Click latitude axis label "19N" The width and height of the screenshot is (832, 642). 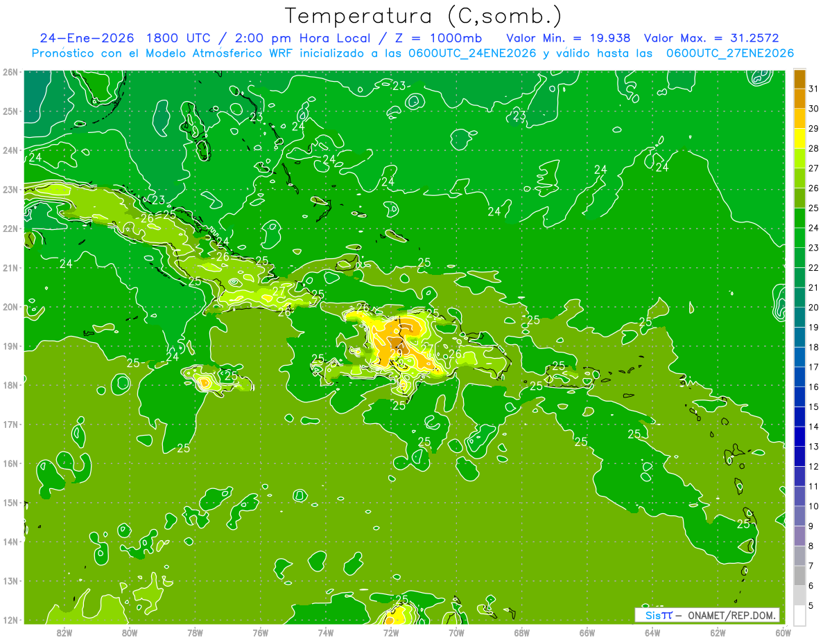click(x=10, y=346)
